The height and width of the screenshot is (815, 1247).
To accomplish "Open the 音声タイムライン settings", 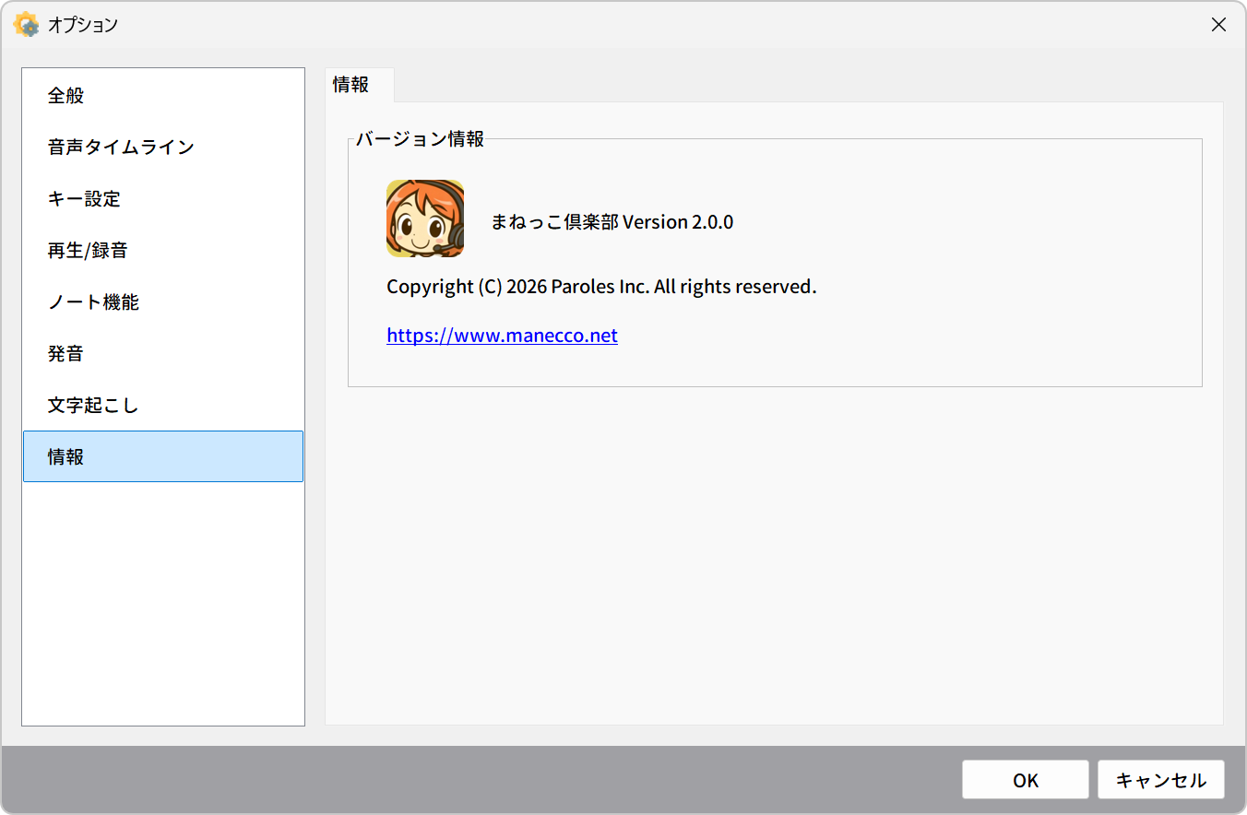I will pos(163,147).
